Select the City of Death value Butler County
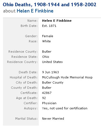 pos(53,82)
